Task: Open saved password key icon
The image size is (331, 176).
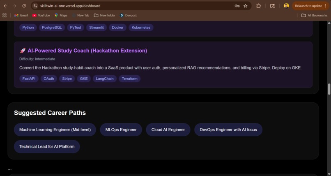Action: (x=237, y=6)
